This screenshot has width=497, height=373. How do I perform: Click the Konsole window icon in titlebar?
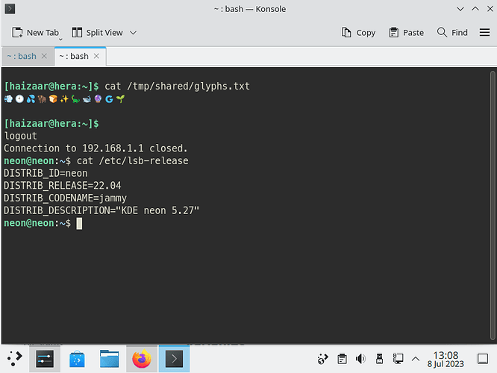tap(10, 8)
